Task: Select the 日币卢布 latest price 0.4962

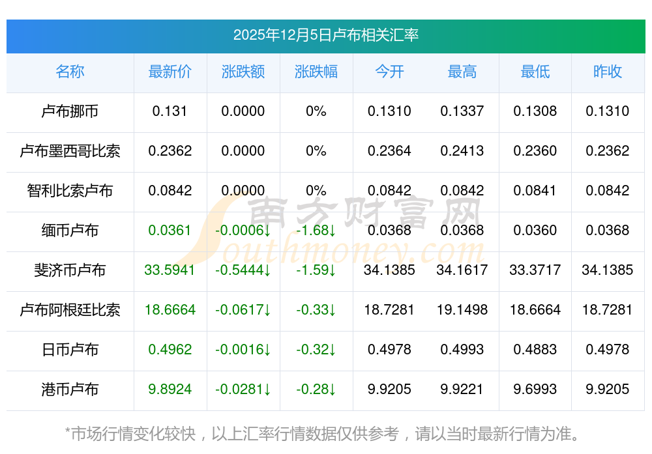Action: [170, 350]
